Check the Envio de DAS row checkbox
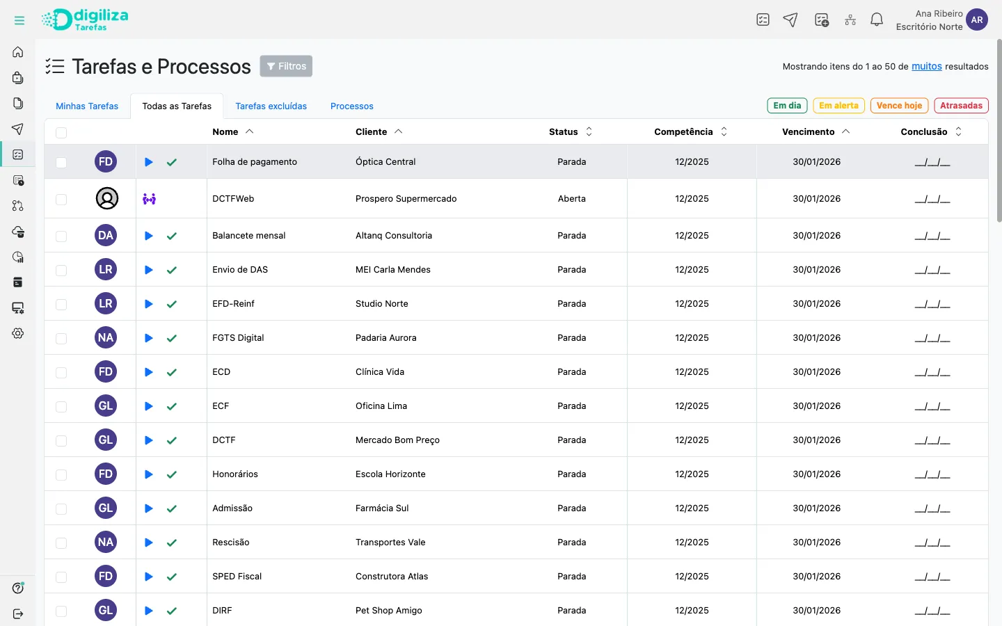This screenshot has height=626, width=1002. click(61, 270)
